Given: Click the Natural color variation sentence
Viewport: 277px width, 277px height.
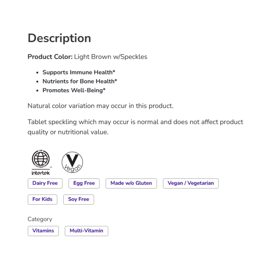Looking at the screenshot, I should 101,106.
